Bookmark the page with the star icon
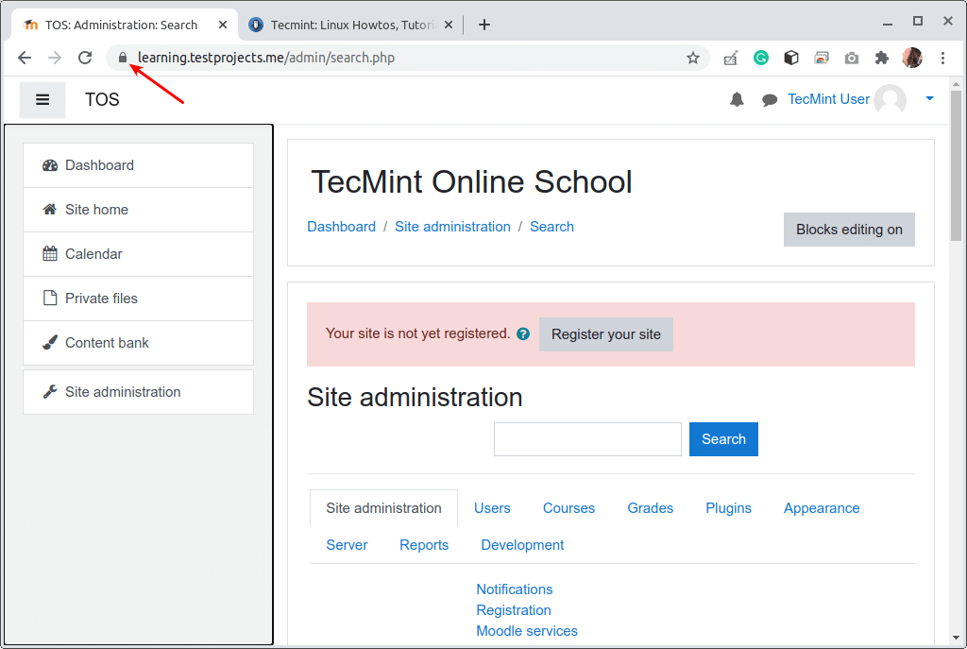Image resolution: width=967 pixels, height=649 pixels. (693, 58)
